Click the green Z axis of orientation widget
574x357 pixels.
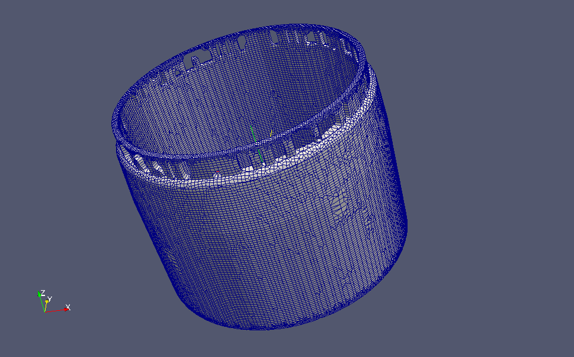click(41, 302)
